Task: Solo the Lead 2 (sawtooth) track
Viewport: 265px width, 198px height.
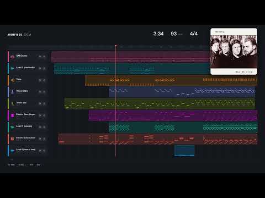Action: pyautogui.click(x=44, y=68)
